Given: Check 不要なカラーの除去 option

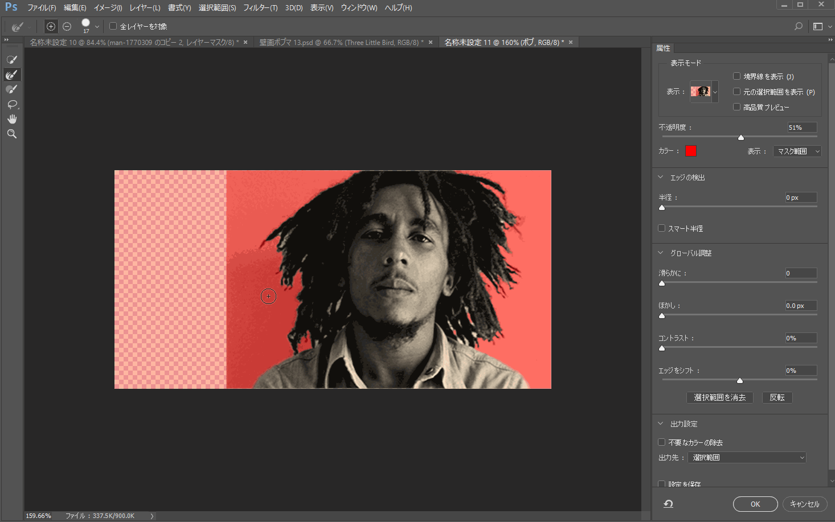Looking at the screenshot, I should [x=661, y=442].
